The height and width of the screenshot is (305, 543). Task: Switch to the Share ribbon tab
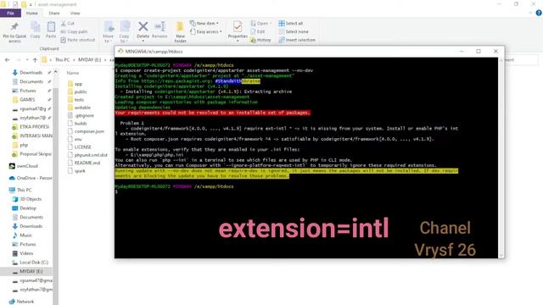54,14
